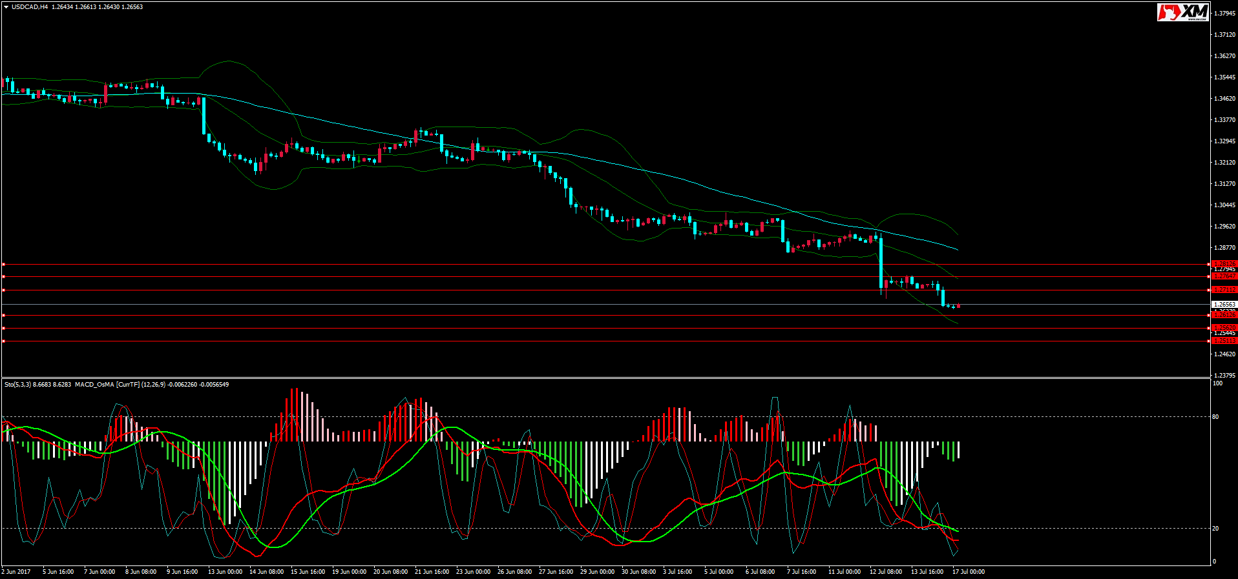Click the oscillator scale value 20
1238x579 pixels.
click(1215, 529)
